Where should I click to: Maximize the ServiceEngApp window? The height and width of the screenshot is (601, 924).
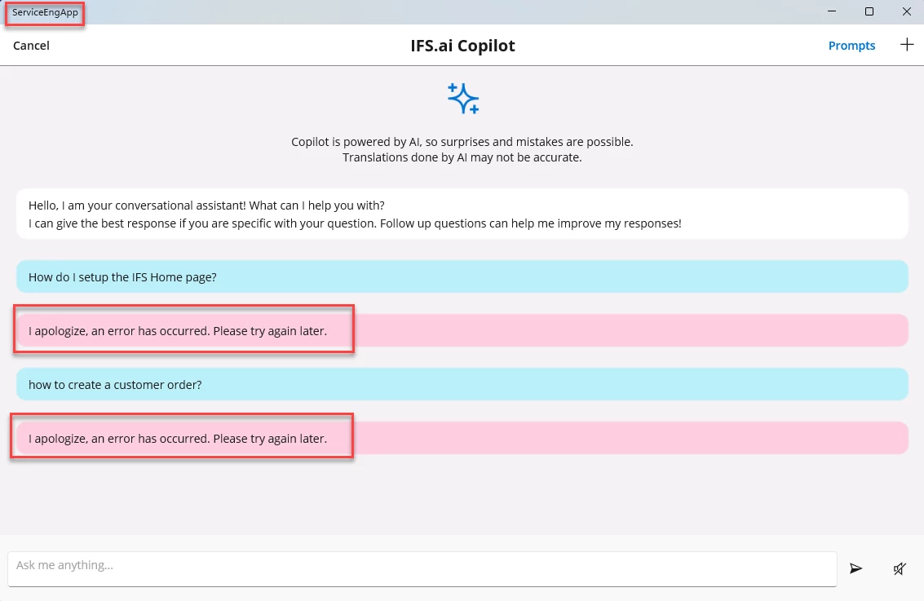869,11
